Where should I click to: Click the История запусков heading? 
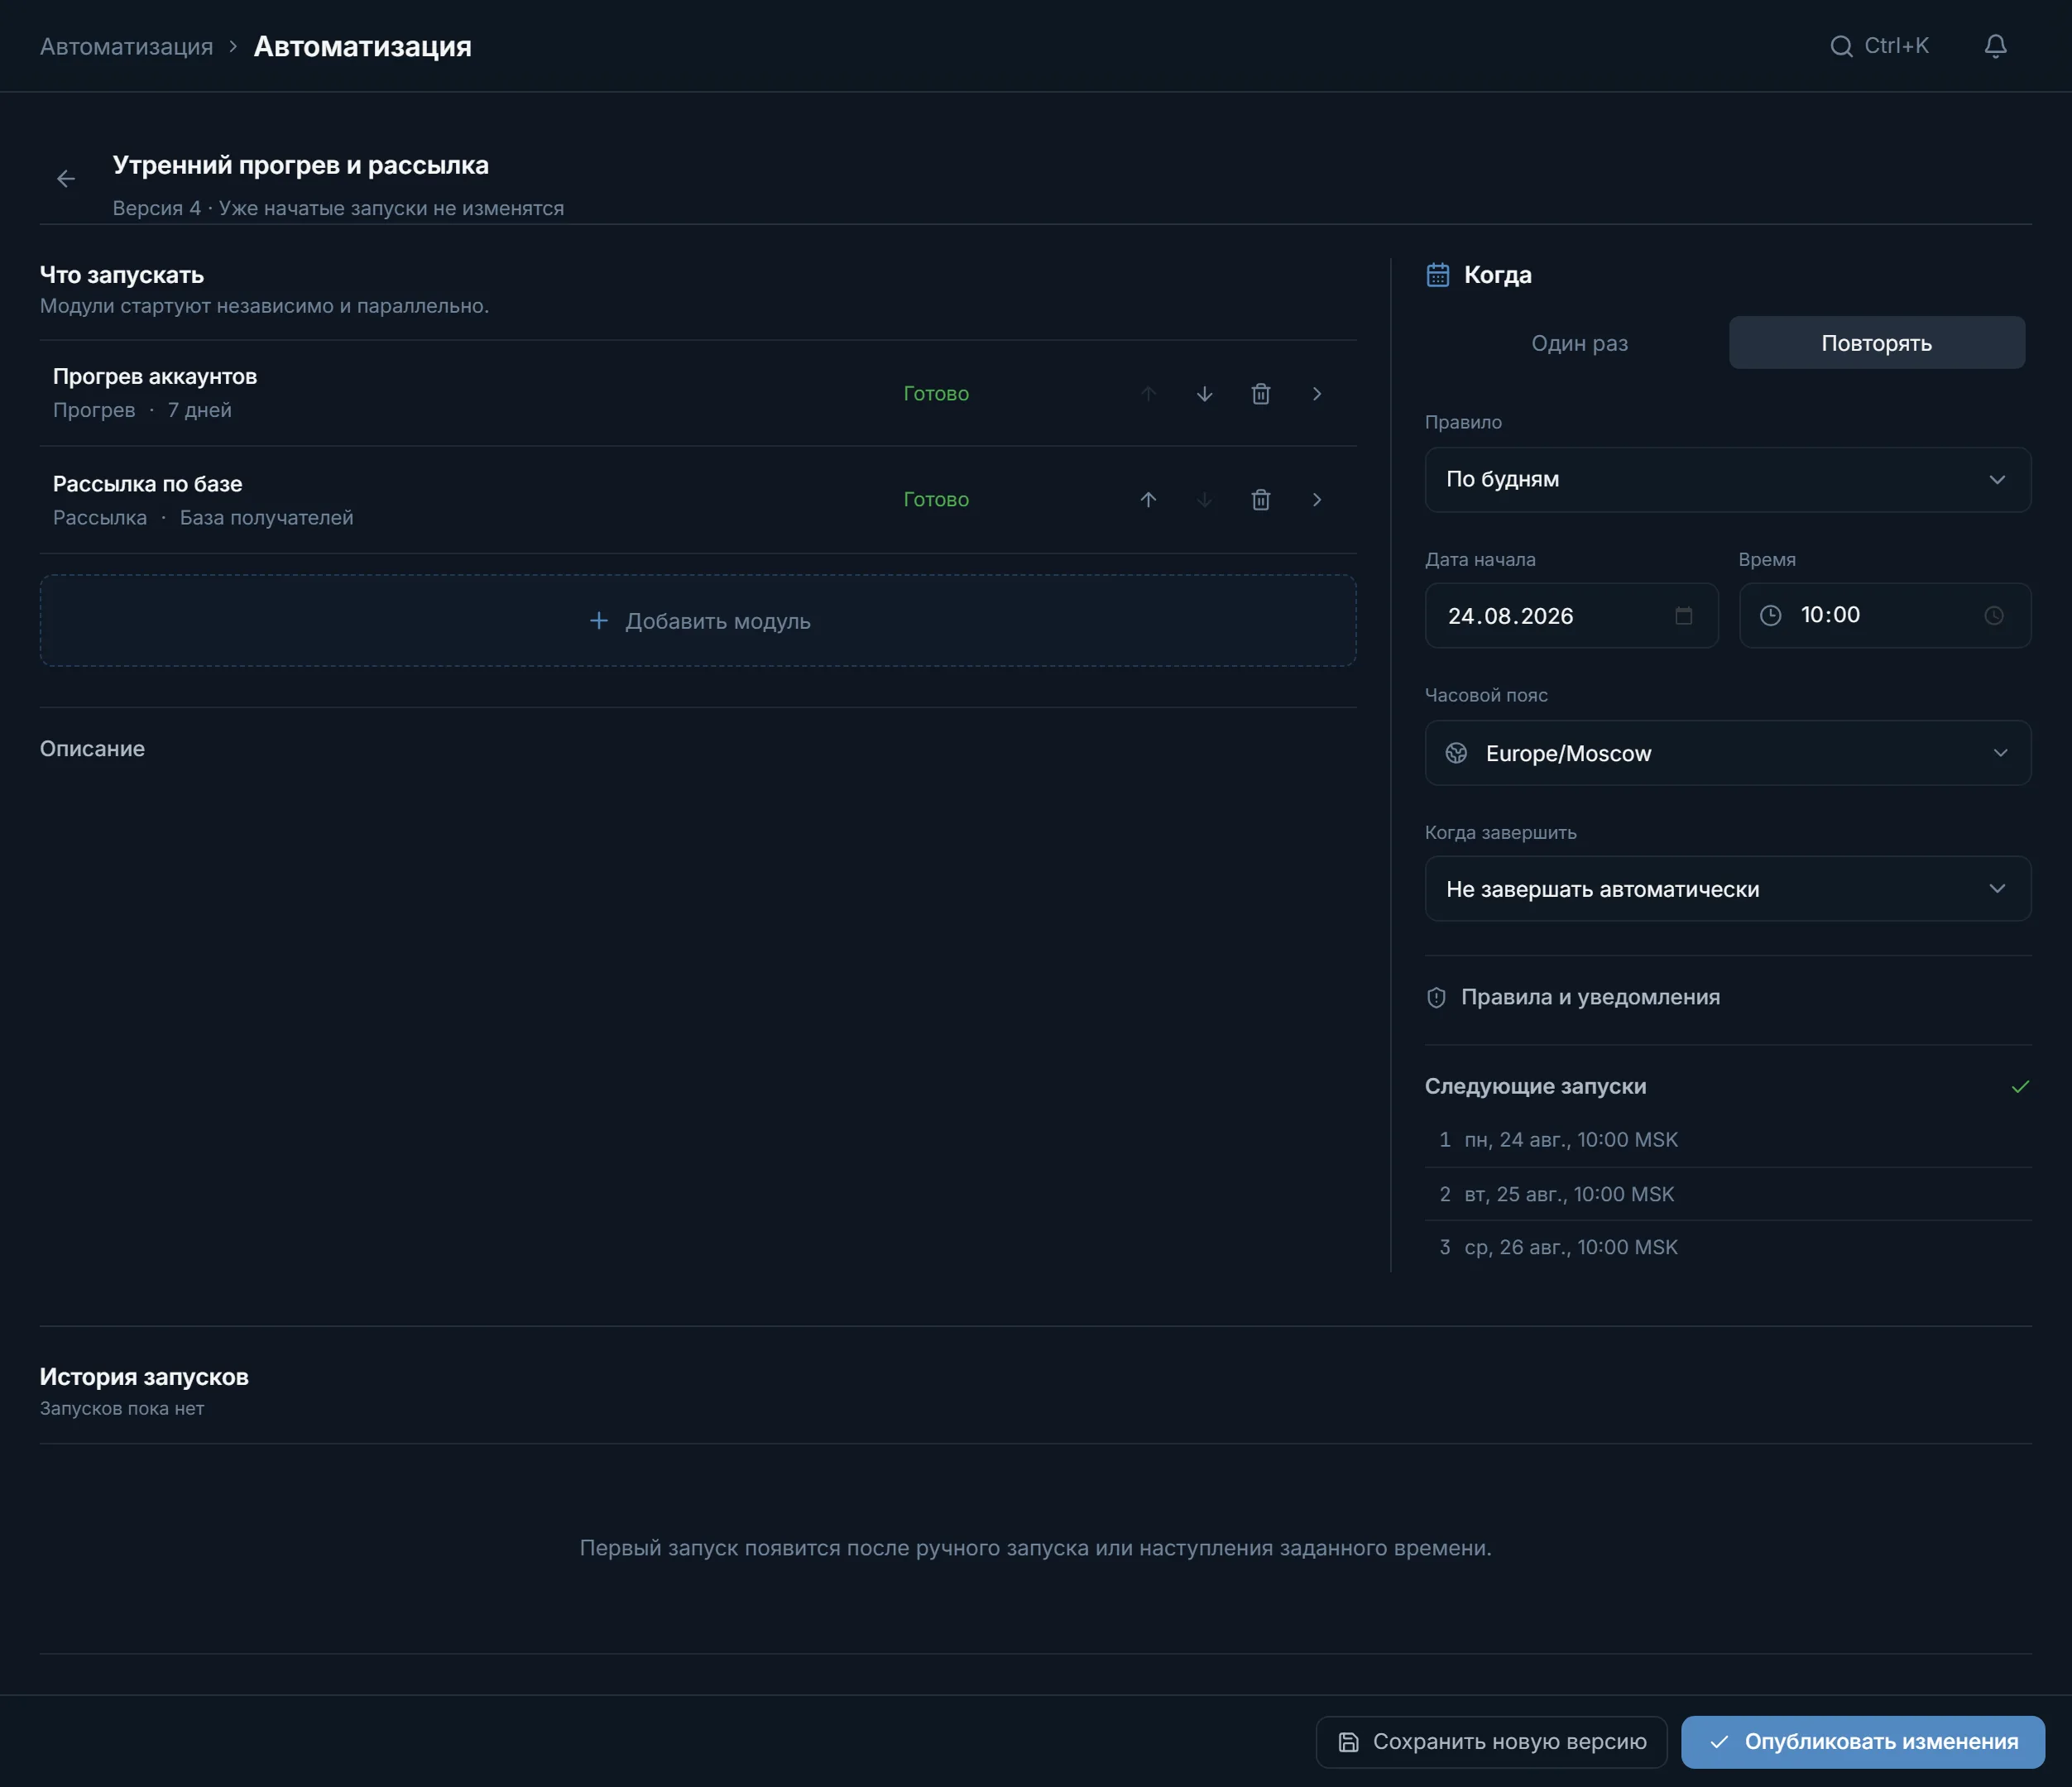coord(144,1377)
